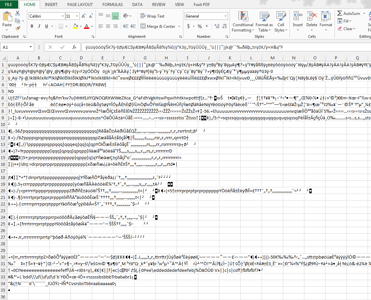The image size is (371, 300).
Task: Click Decrease Decimal icon
Action: click(224, 26)
